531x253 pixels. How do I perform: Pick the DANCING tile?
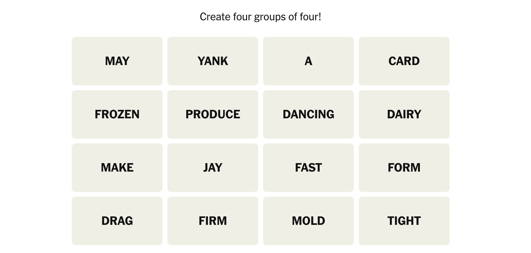[x=308, y=114]
